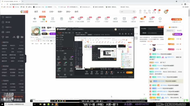190x106 pixels.
Task: Toggle lock on the 全屏1 source row
Action: click(x=59, y=51)
